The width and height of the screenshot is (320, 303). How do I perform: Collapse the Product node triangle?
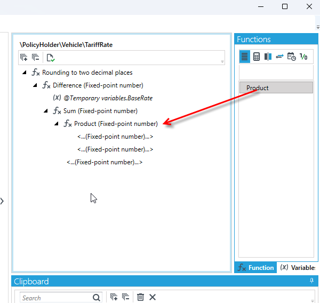point(57,124)
